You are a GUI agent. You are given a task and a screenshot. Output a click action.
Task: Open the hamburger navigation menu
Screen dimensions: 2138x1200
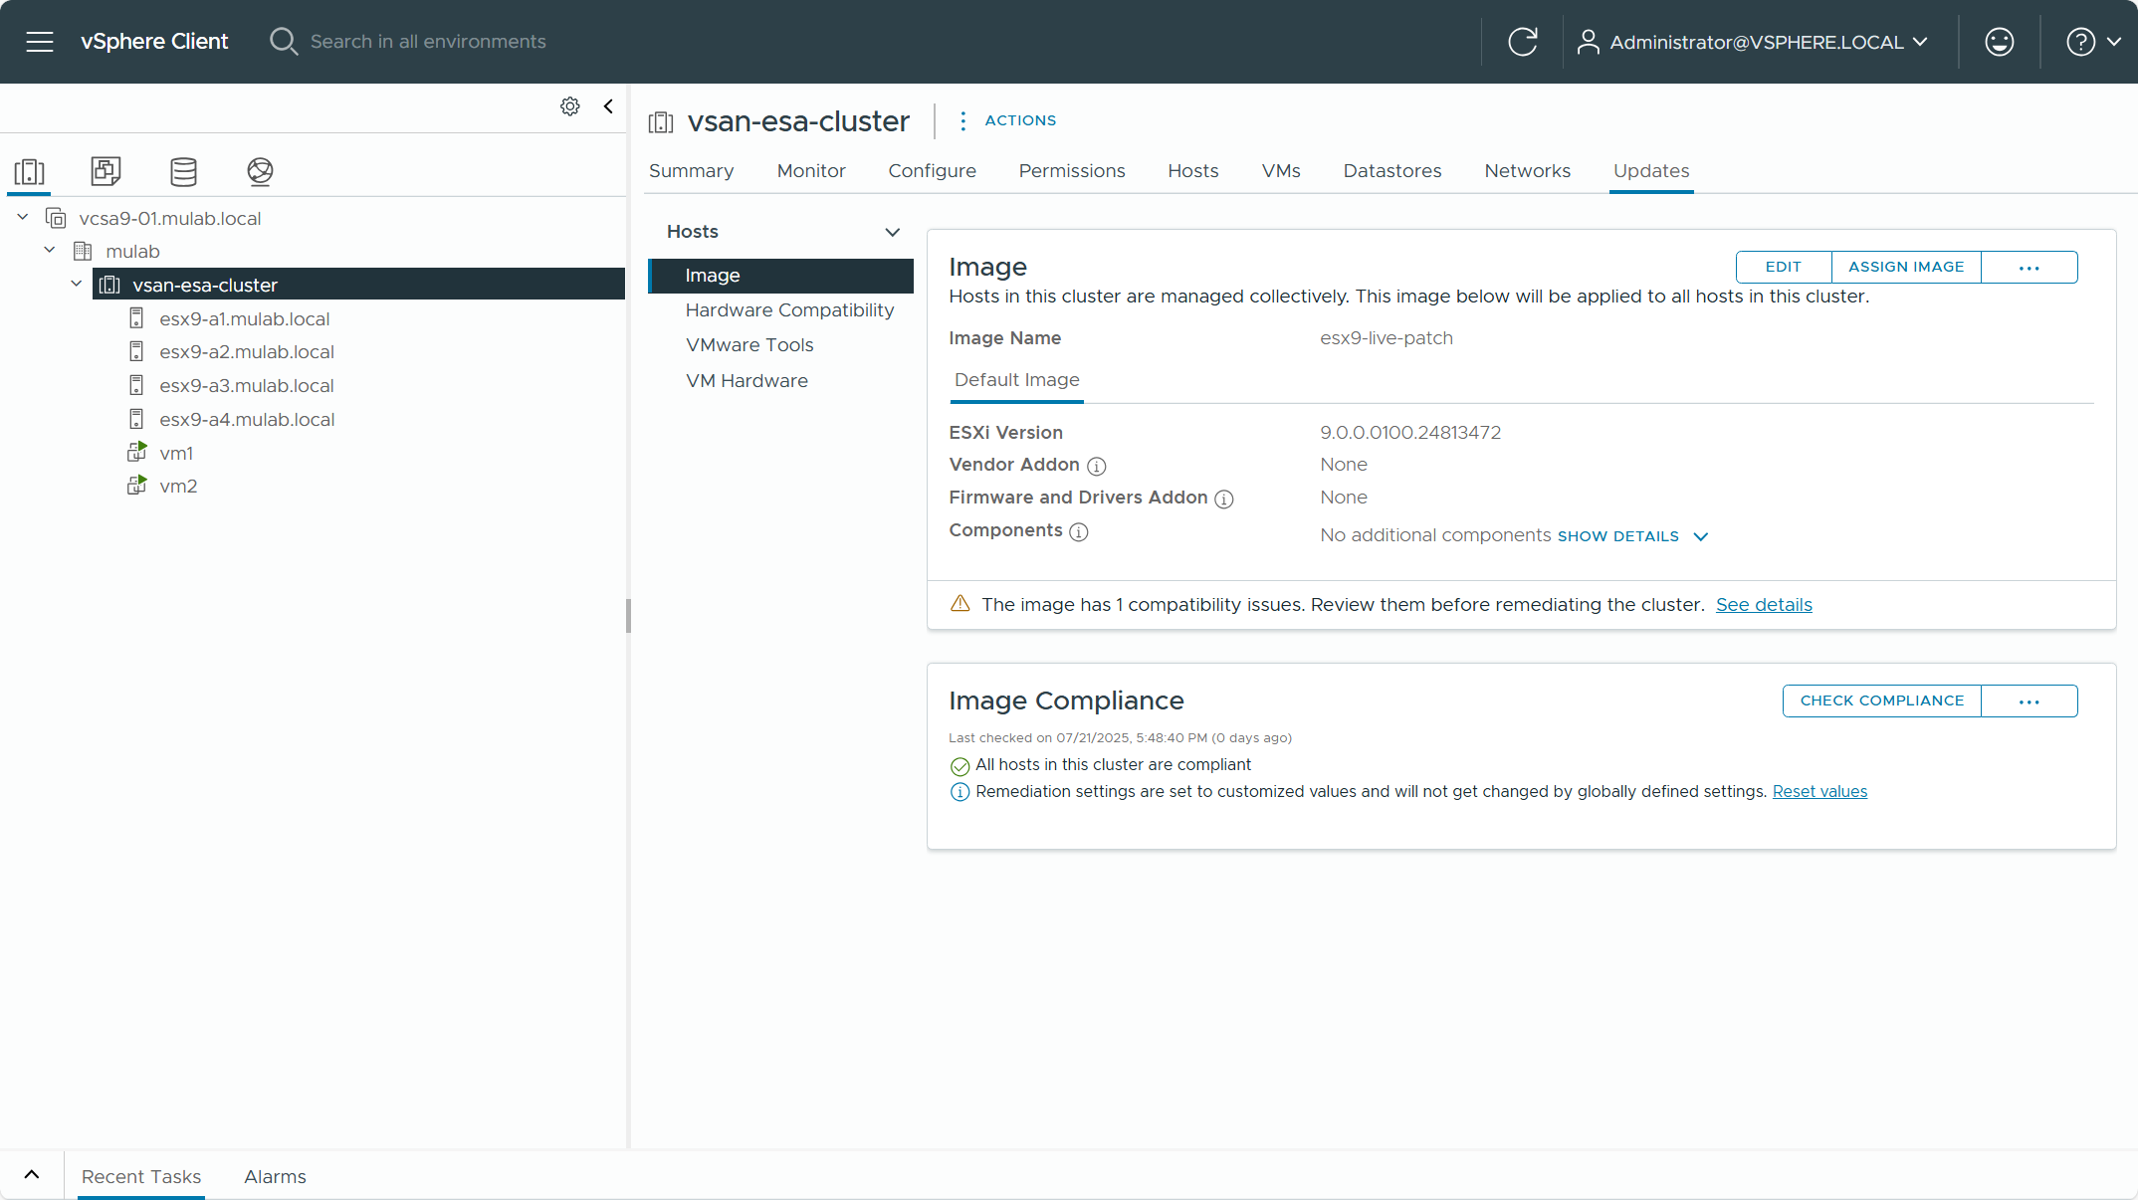(x=40, y=42)
